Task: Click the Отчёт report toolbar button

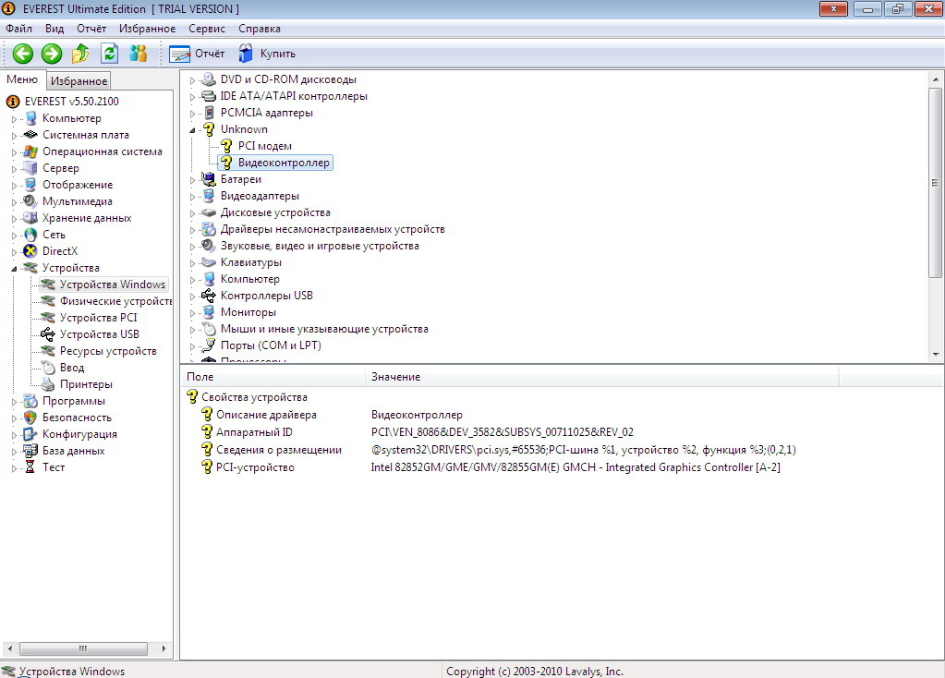Action: pos(197,54)
